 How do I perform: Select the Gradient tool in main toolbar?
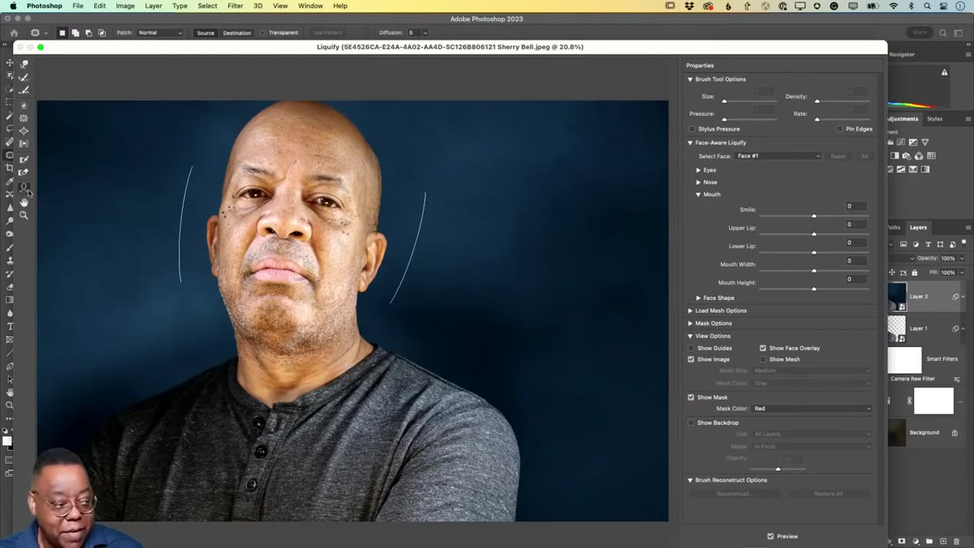[10, 300]
